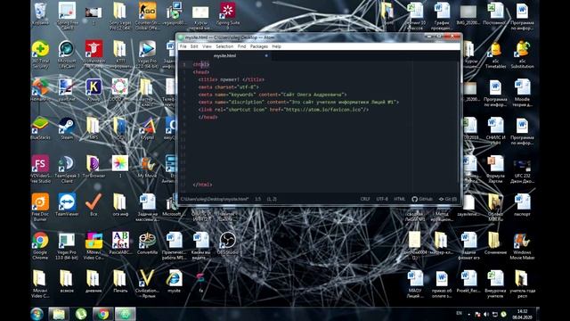Click the closing html tag line

[x=202, y=185]
